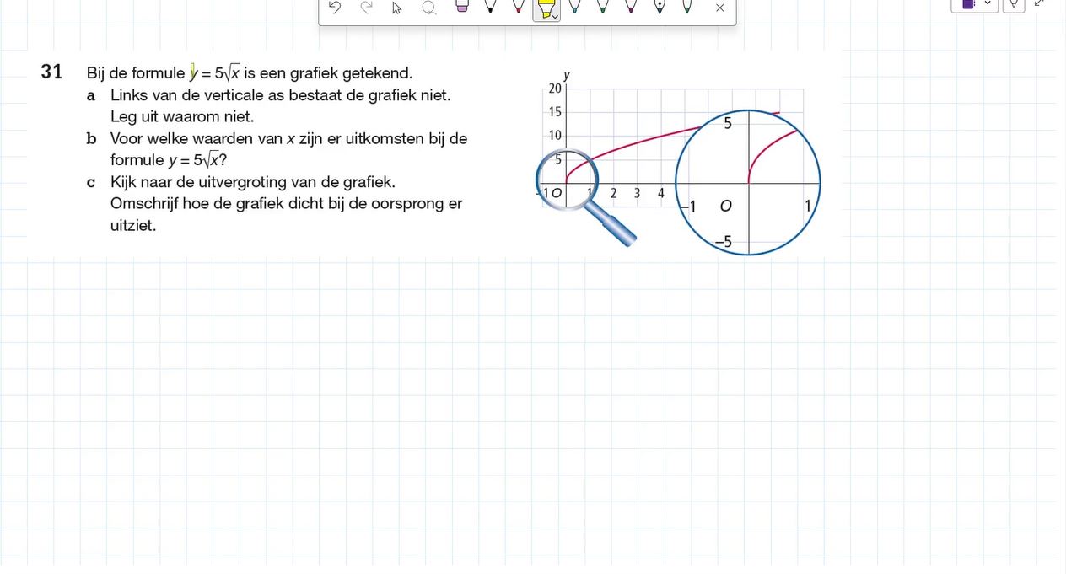Viewport: 1066px width, 574px height.
Task: Expand the notebook dropdown chevron
Action: (x=988, y=3)
